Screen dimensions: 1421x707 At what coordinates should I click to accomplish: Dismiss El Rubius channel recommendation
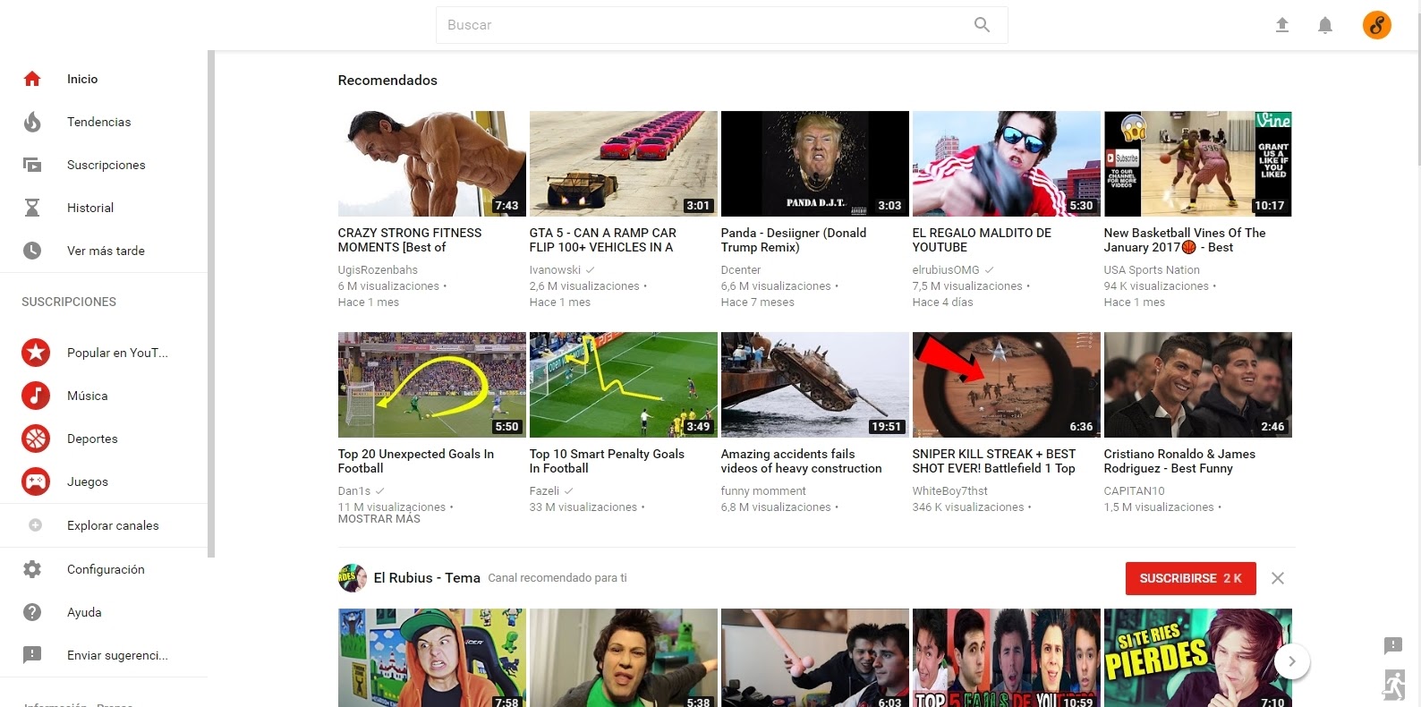[x=1278, y=578]
